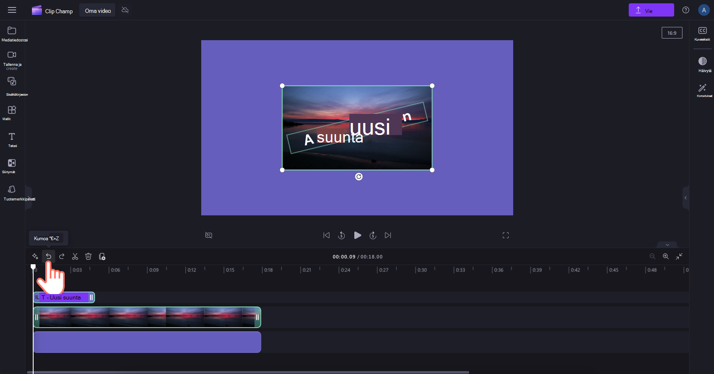Expand the left sidebar panel handle
714x374 pixels.
coord(29,198)
